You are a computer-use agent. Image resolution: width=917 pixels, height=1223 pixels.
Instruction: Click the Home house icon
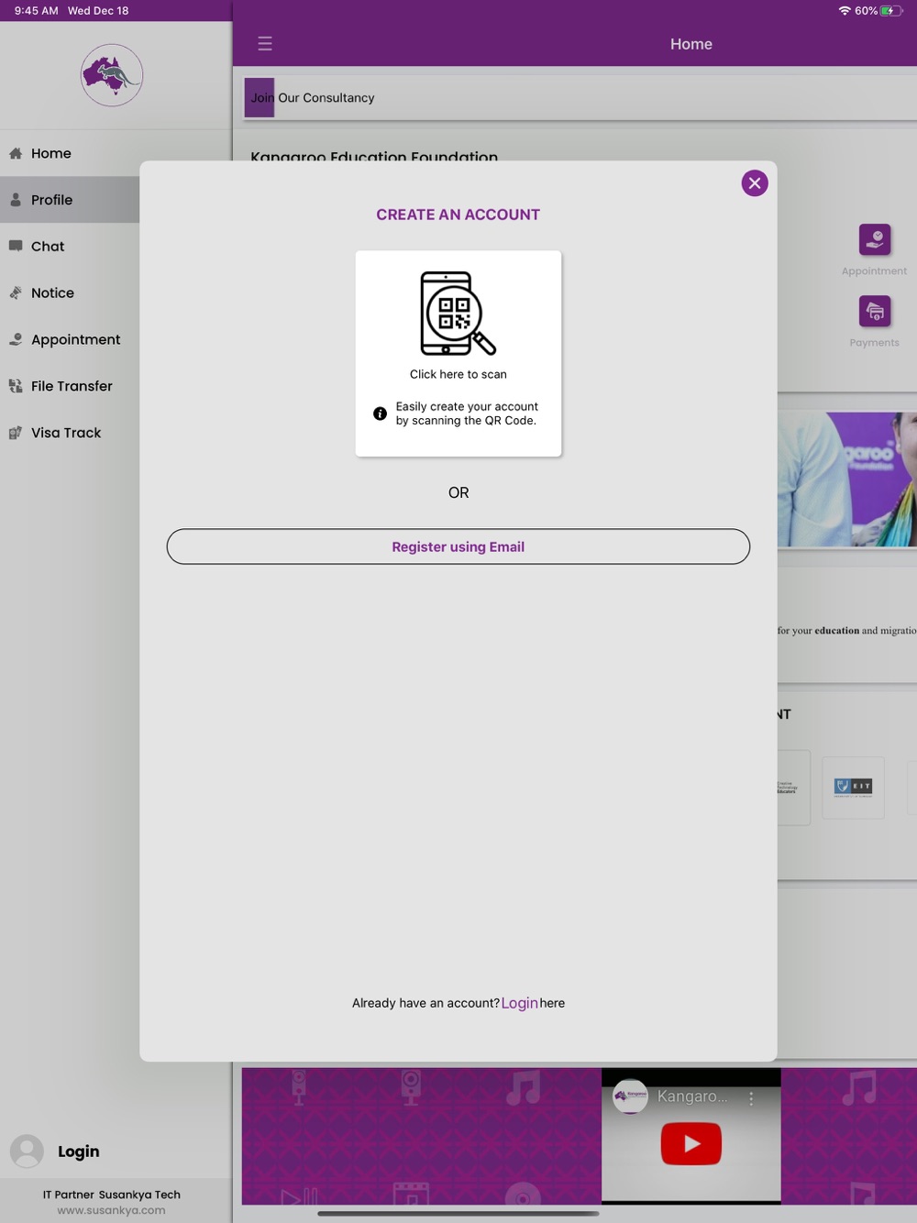coord(16,154)
